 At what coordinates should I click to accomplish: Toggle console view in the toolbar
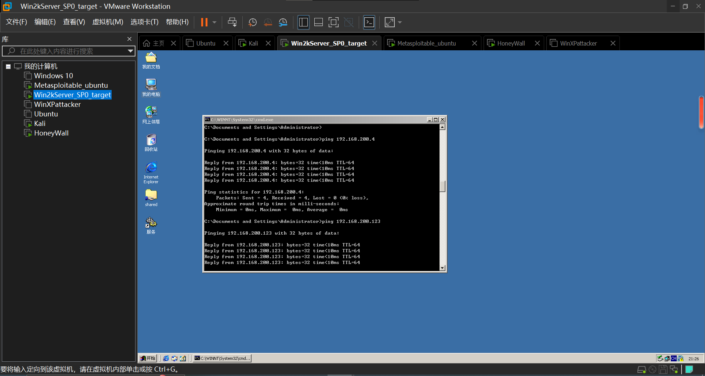tap(369, 22)
